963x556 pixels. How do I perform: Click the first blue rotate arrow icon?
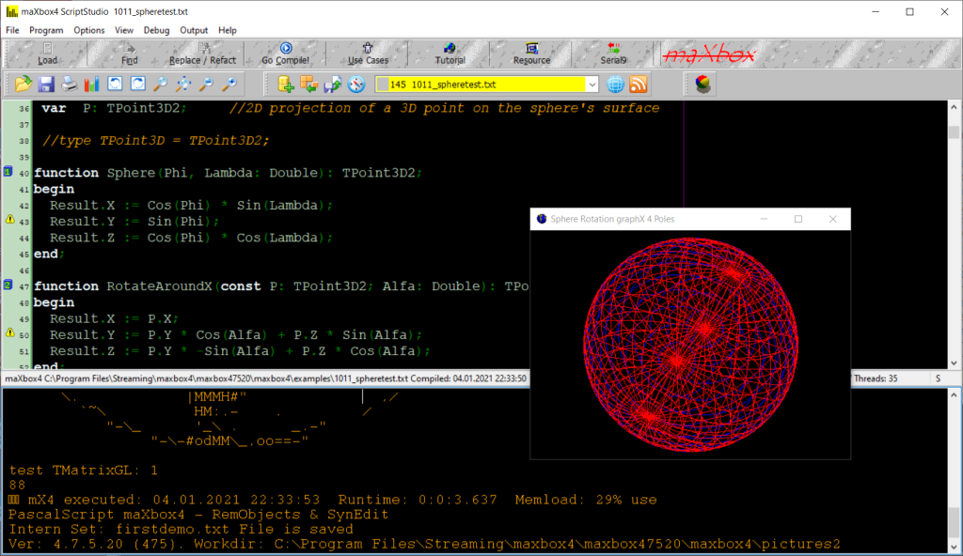click(x=115, y=85)
